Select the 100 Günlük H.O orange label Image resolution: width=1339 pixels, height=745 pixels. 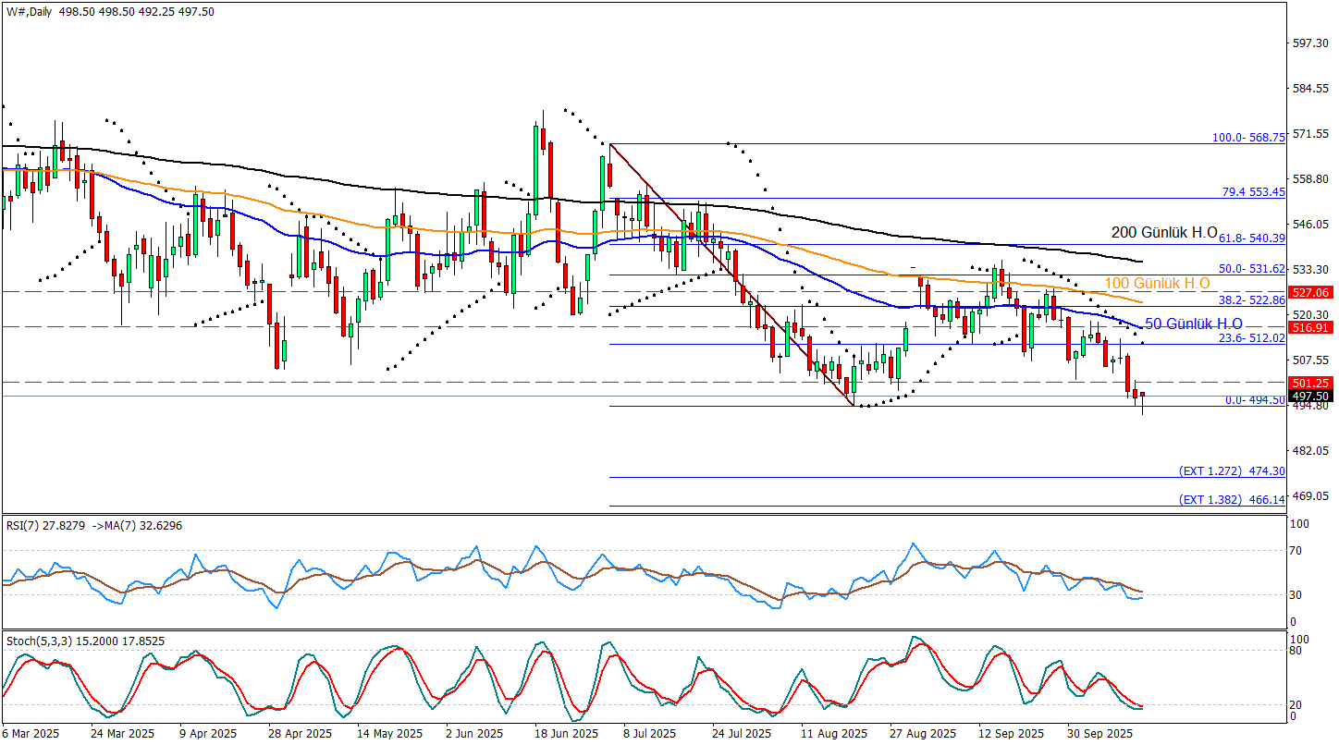(1158, 283)
